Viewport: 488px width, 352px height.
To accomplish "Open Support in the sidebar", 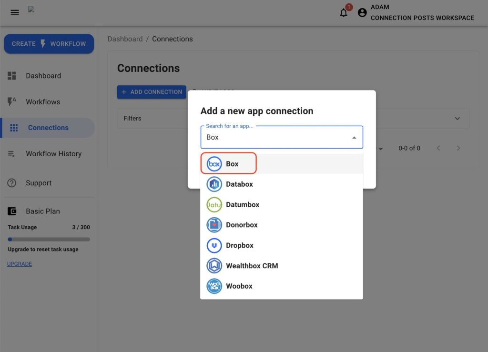I will 48,183.
